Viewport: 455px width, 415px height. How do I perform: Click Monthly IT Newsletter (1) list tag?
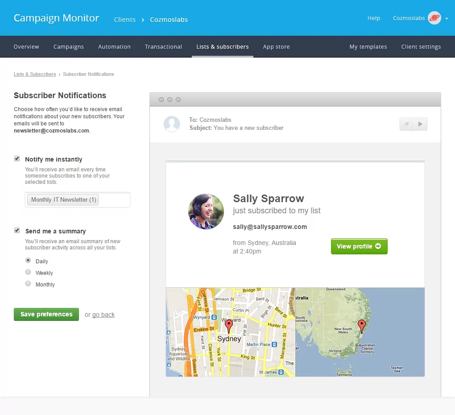coord(63,199)
